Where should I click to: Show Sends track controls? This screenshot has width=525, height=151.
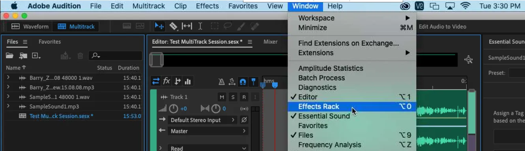(177, 81)
